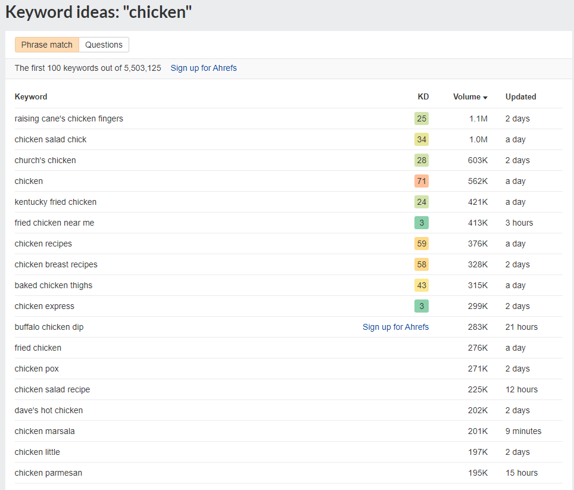This screenshot has height=490, width=574.
Task: Select the 1.1M volume value
Action: coord(479,119)
